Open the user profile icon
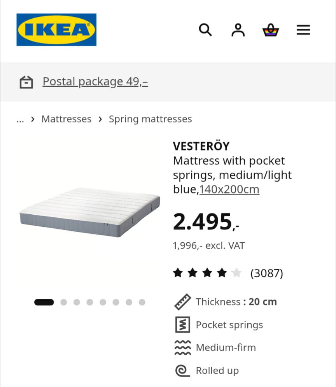This screenshot has height=387, width=336. (238, 30)
